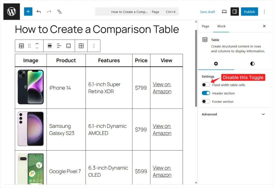Publish the page
This screenshot has width=274, height=188.
pos(249,12)
